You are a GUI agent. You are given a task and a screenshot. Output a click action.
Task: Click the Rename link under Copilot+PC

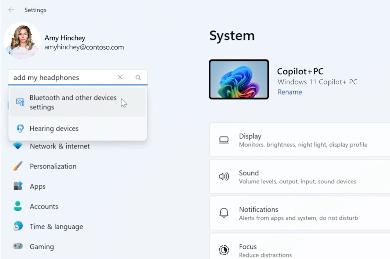pos(290,92)
